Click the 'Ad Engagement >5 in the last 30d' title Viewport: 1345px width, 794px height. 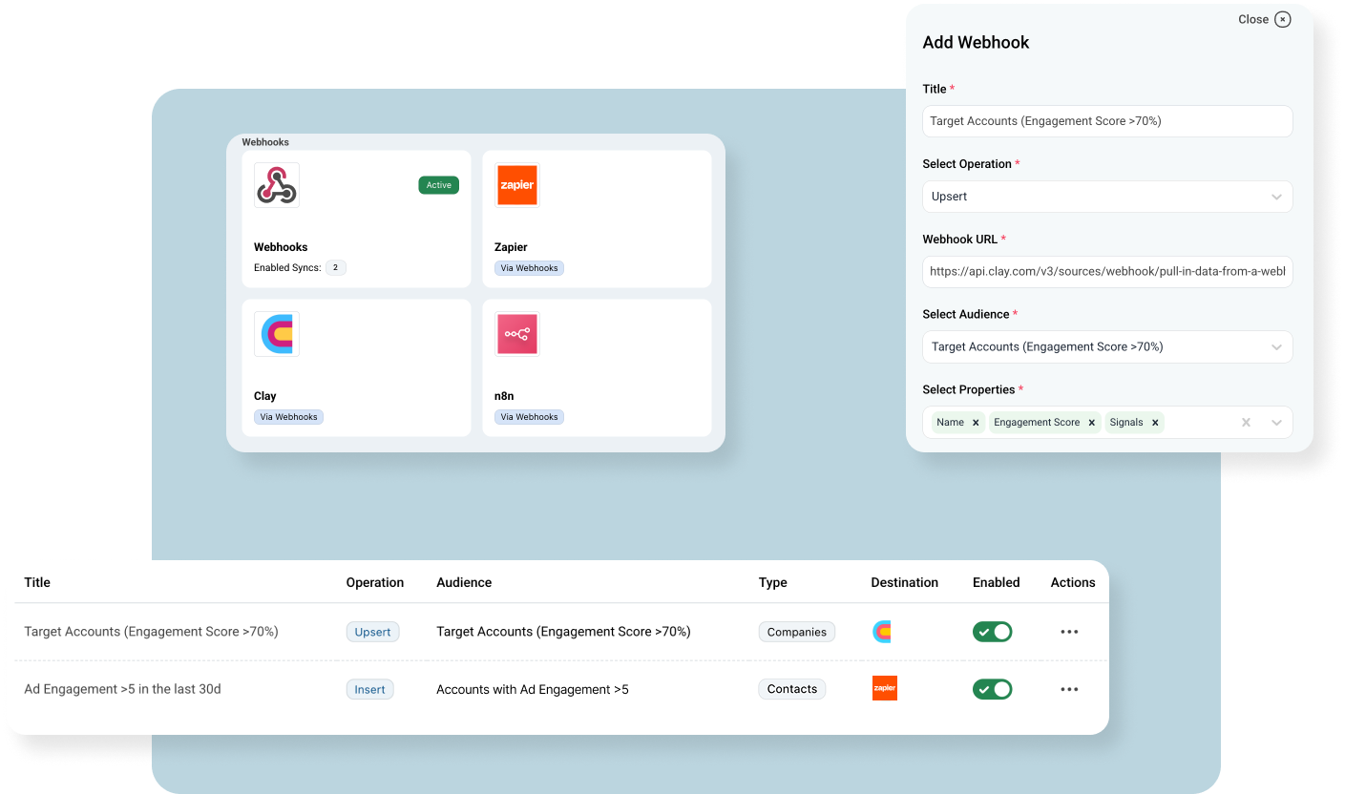[122, 689]
